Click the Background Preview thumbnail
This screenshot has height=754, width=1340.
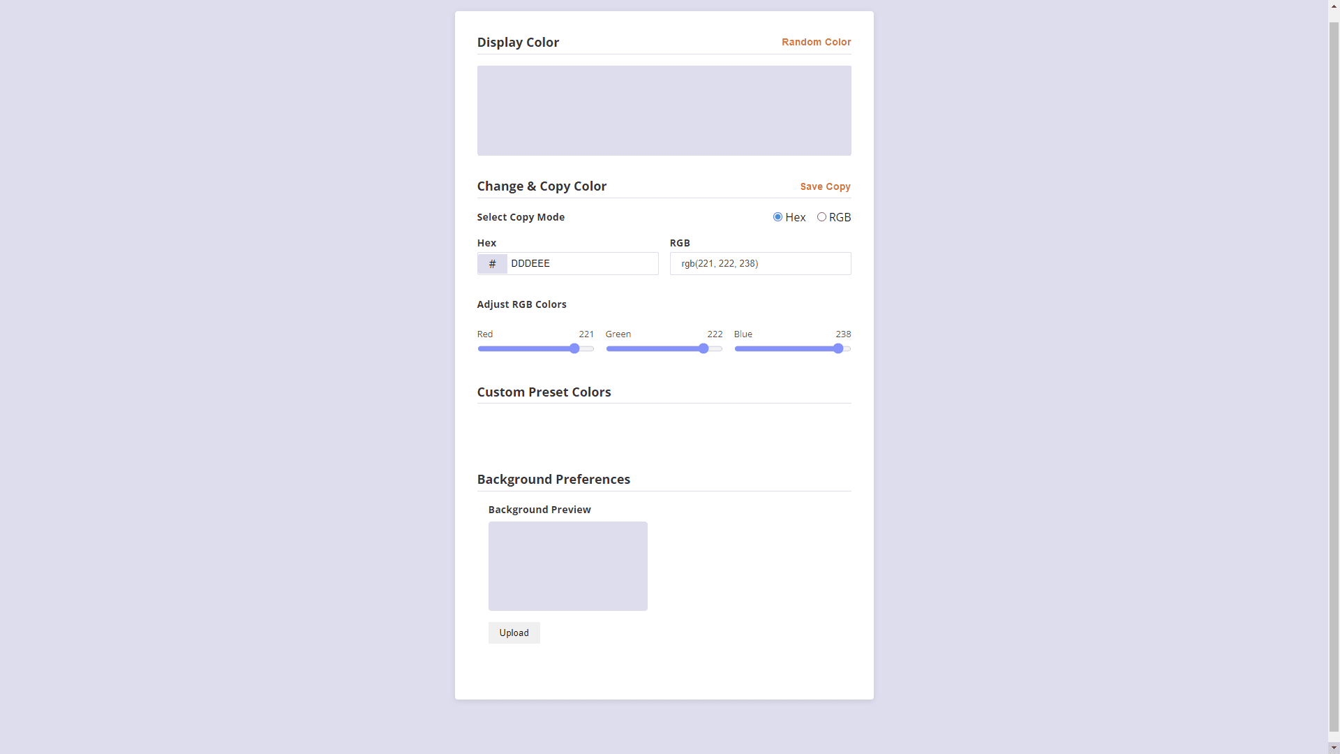(567, 566)
